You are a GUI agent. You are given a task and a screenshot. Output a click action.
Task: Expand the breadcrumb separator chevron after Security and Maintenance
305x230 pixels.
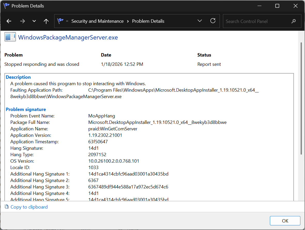(128, 21)
